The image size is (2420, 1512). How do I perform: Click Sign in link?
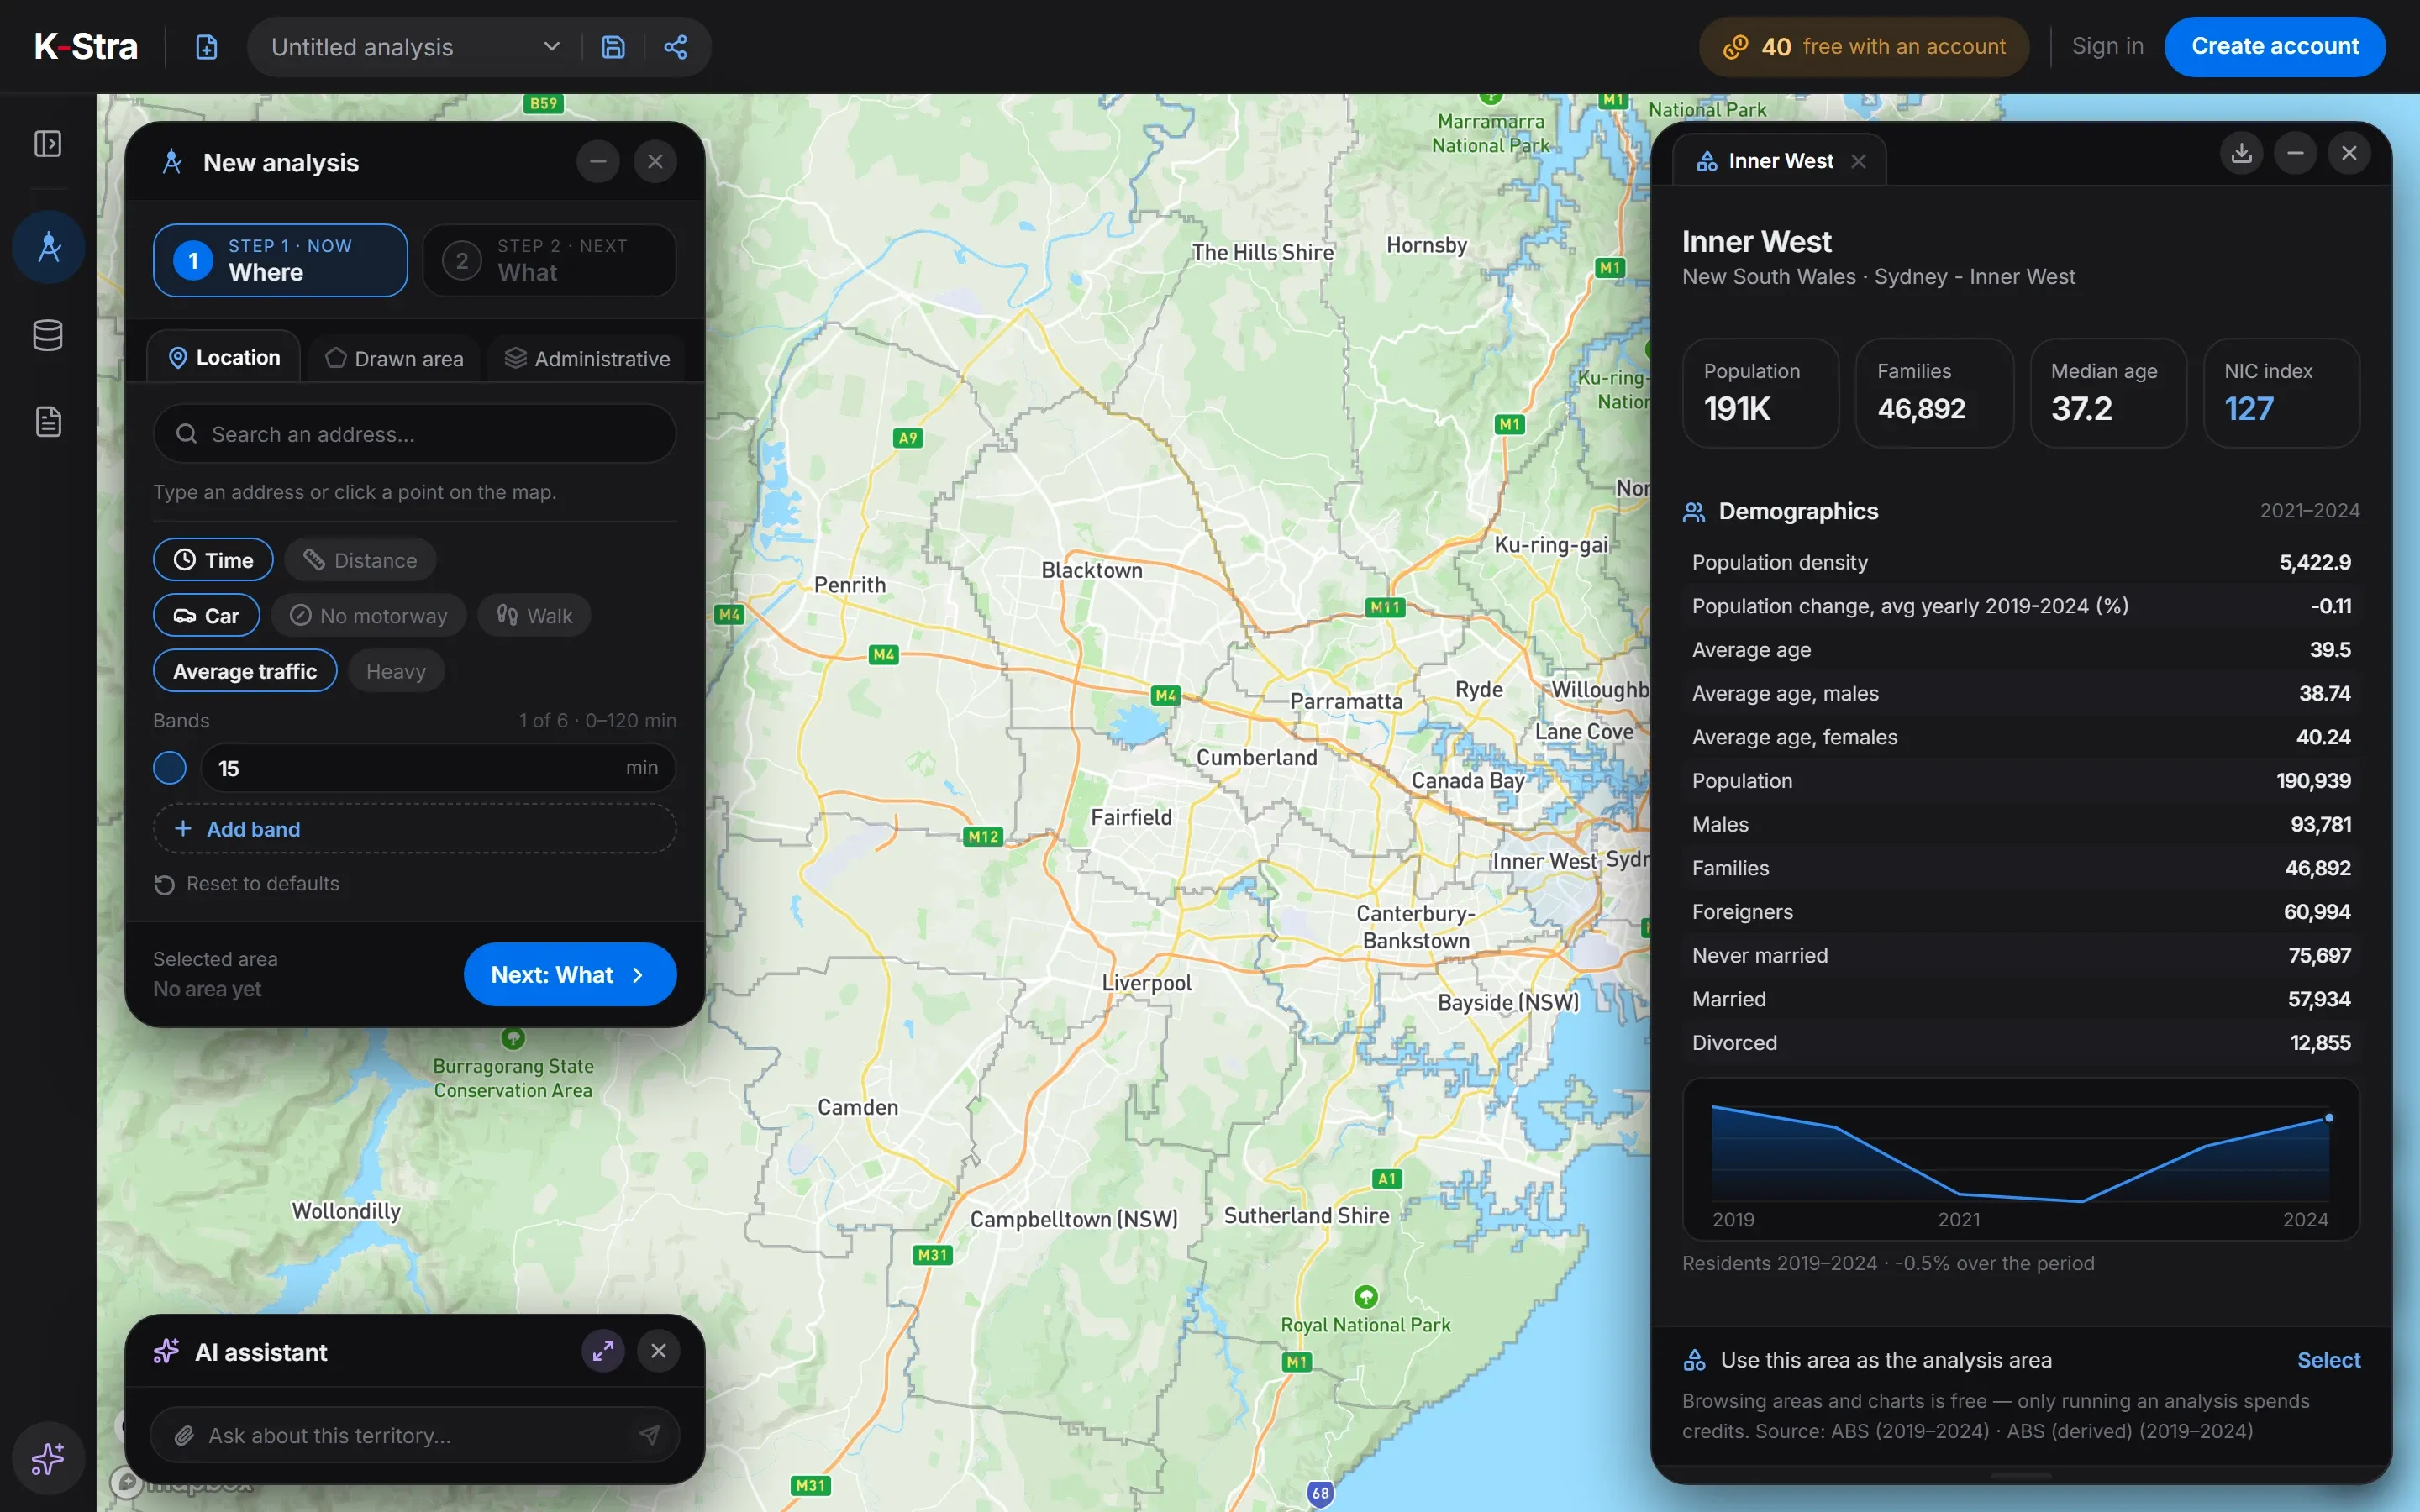pos(2107,47)
